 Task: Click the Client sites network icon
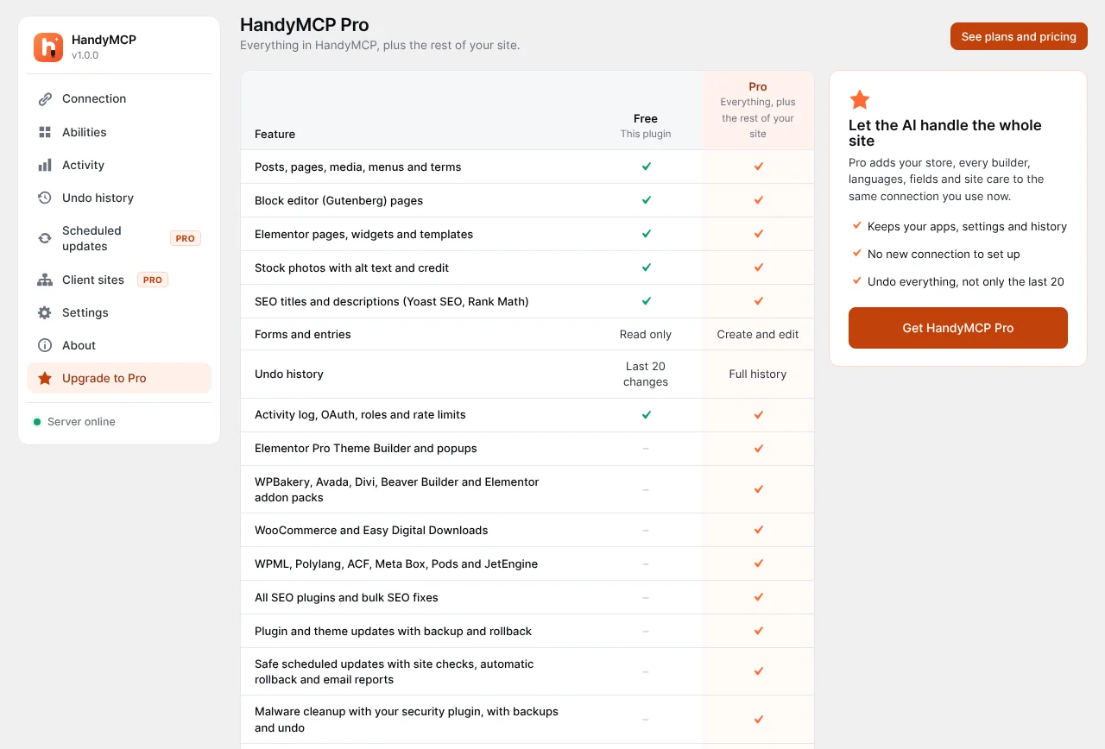click(45, 280)
